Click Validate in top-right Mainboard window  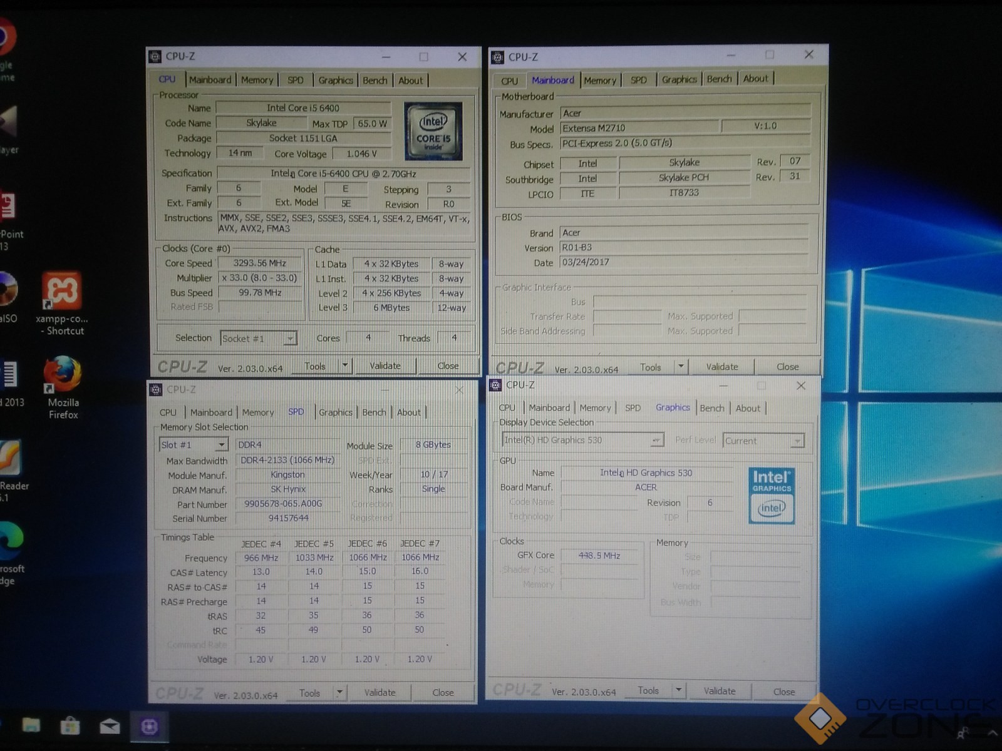(722, 367)
